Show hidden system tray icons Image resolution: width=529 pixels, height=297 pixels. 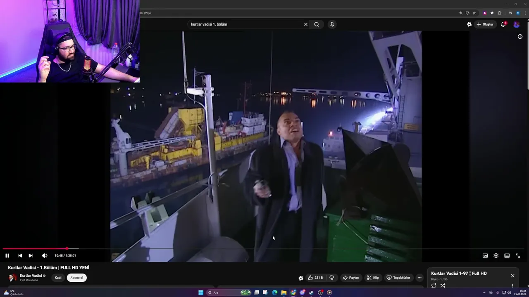[x=484, y=293]
